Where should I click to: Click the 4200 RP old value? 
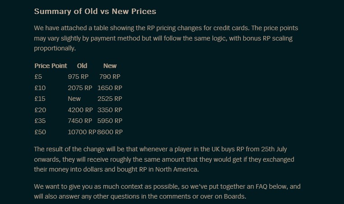(80, 110)
